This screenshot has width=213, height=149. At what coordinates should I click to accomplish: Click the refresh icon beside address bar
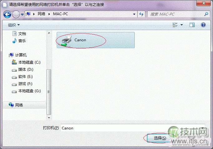(141, 14)
